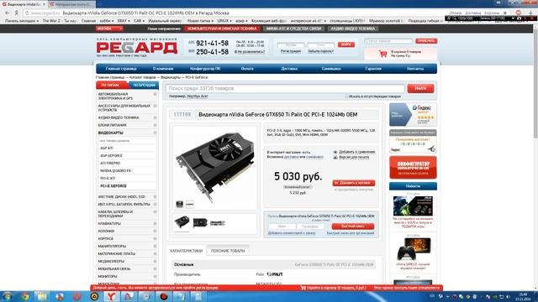
Task: Open the Regard logo home link
Action: [137, 48]
